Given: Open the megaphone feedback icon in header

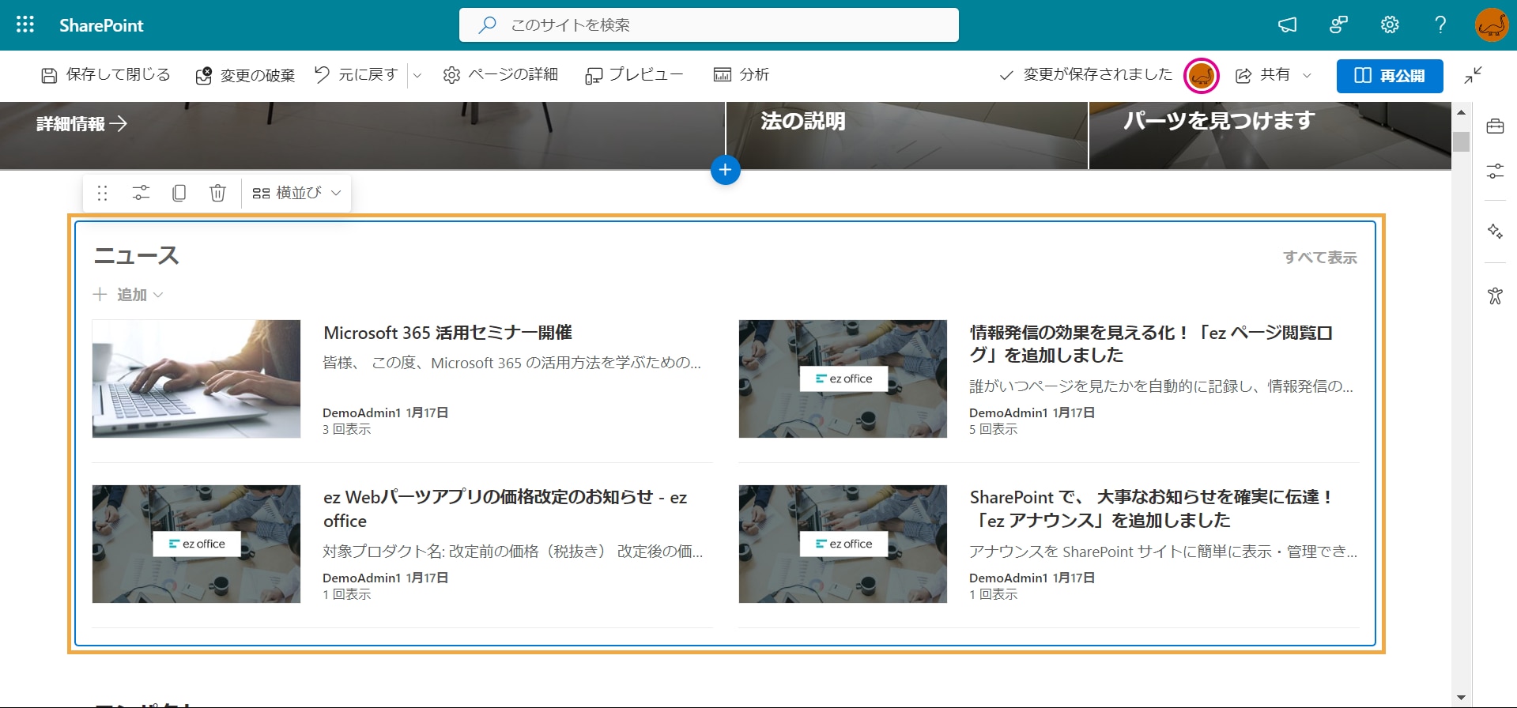Looking at the screenshot, I should click(1287, 25).
